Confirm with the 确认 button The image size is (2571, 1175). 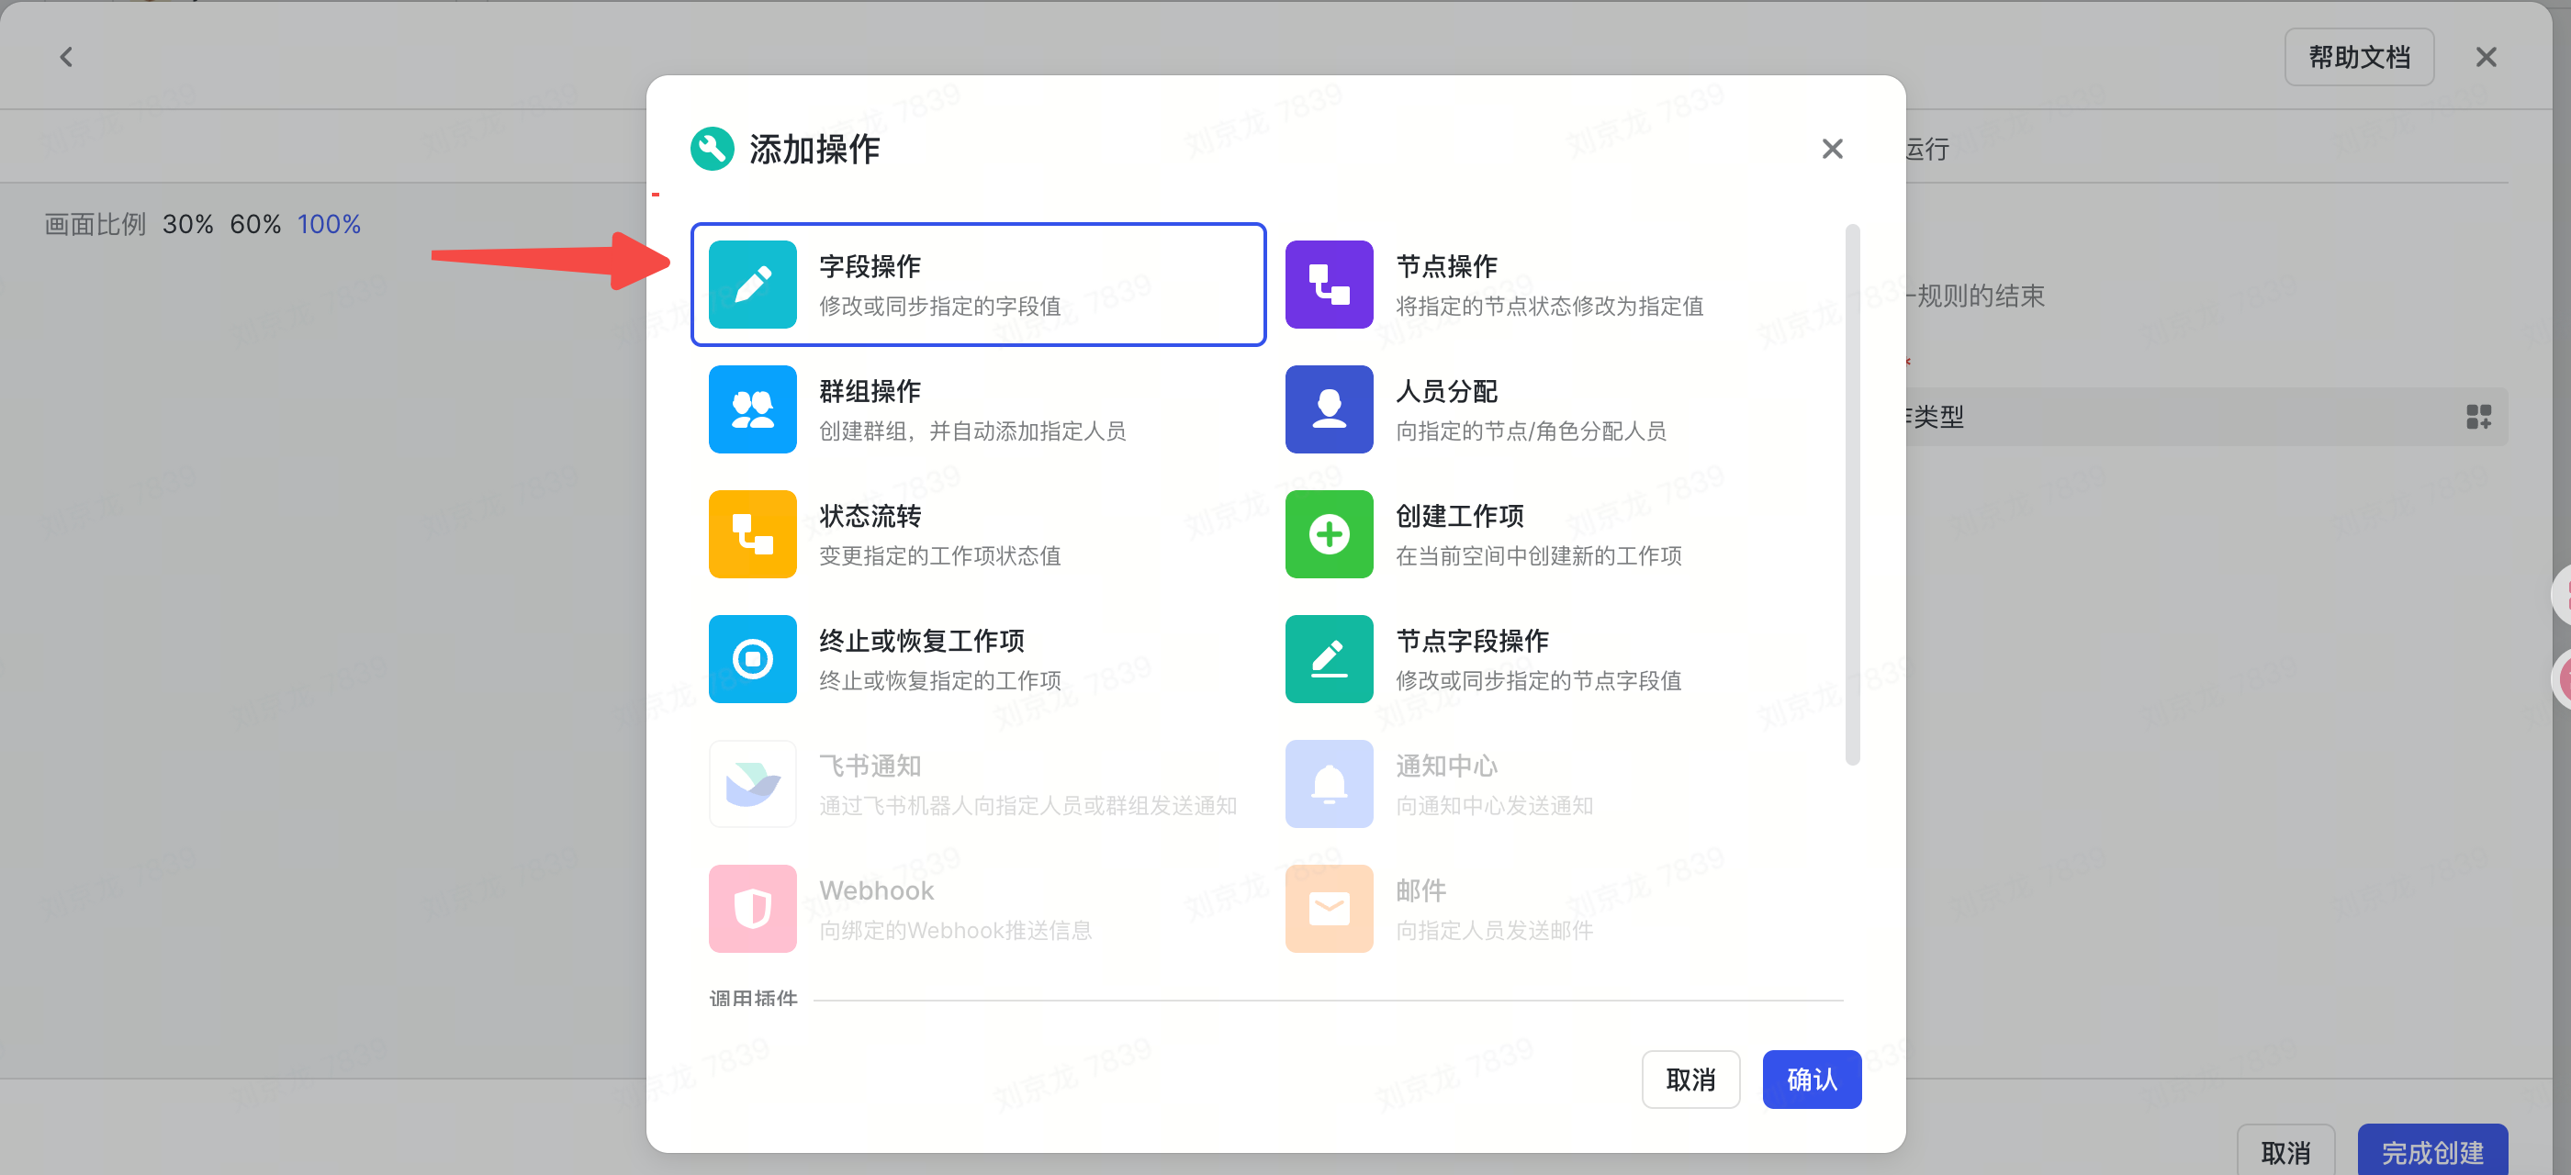click(x=1811, y=1079)
